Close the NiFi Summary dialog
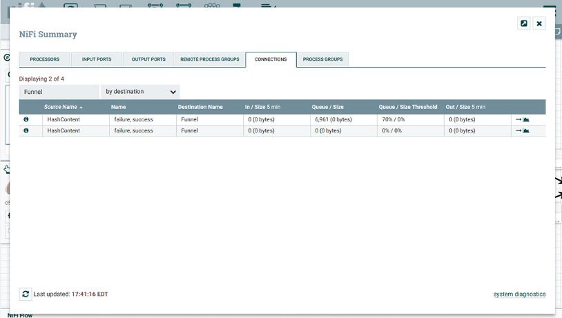This screenshot has height=318, width=562. (539, 23)
